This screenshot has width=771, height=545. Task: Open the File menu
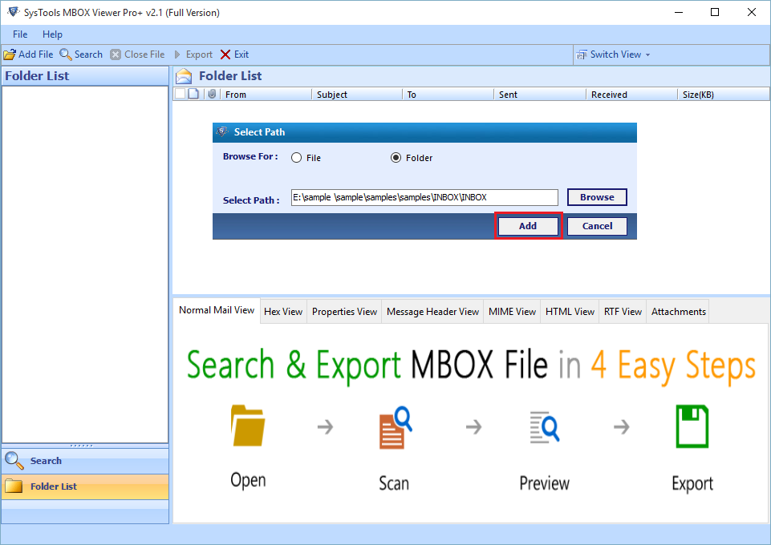click(20, 34)
